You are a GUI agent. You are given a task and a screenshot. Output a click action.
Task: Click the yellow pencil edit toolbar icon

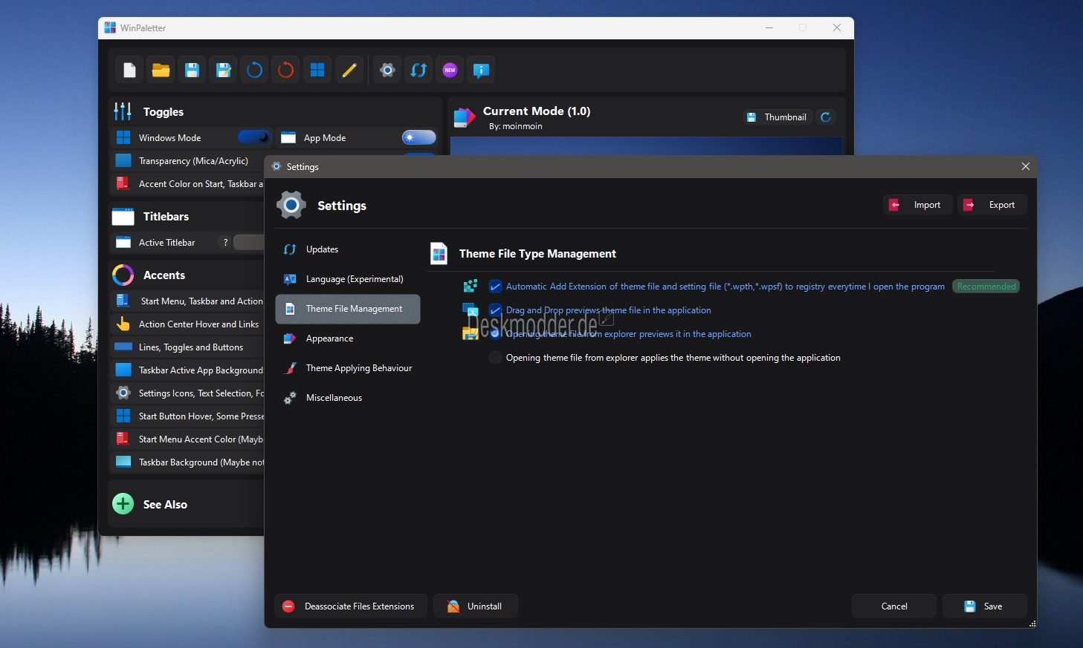pyautogui.click(x=349, y=71)
